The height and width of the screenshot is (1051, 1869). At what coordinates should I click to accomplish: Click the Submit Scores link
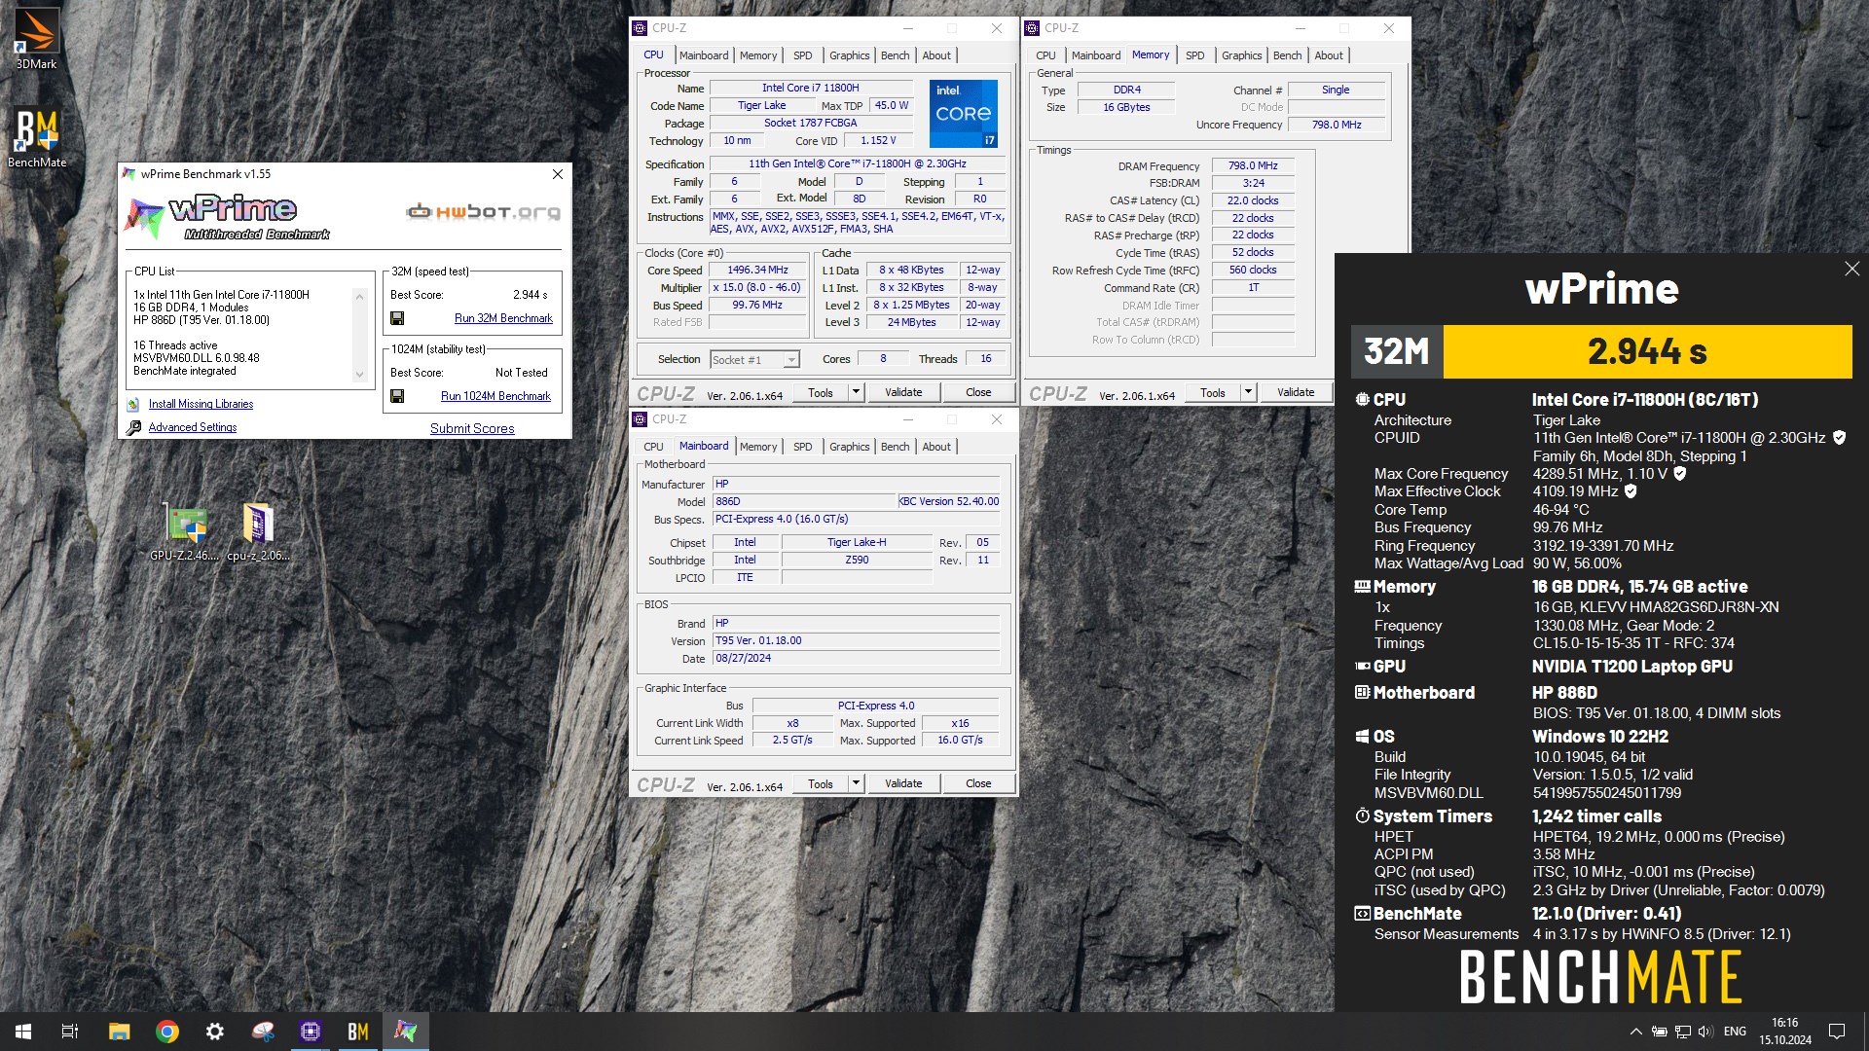pyautogui.click(x=472, y=428)
